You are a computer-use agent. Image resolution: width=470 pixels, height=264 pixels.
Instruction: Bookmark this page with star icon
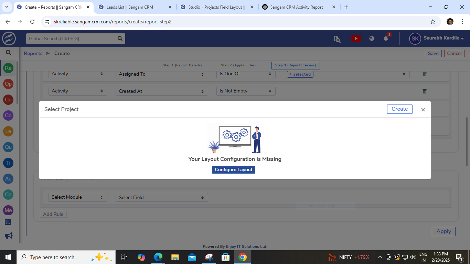tap(433, 22)
